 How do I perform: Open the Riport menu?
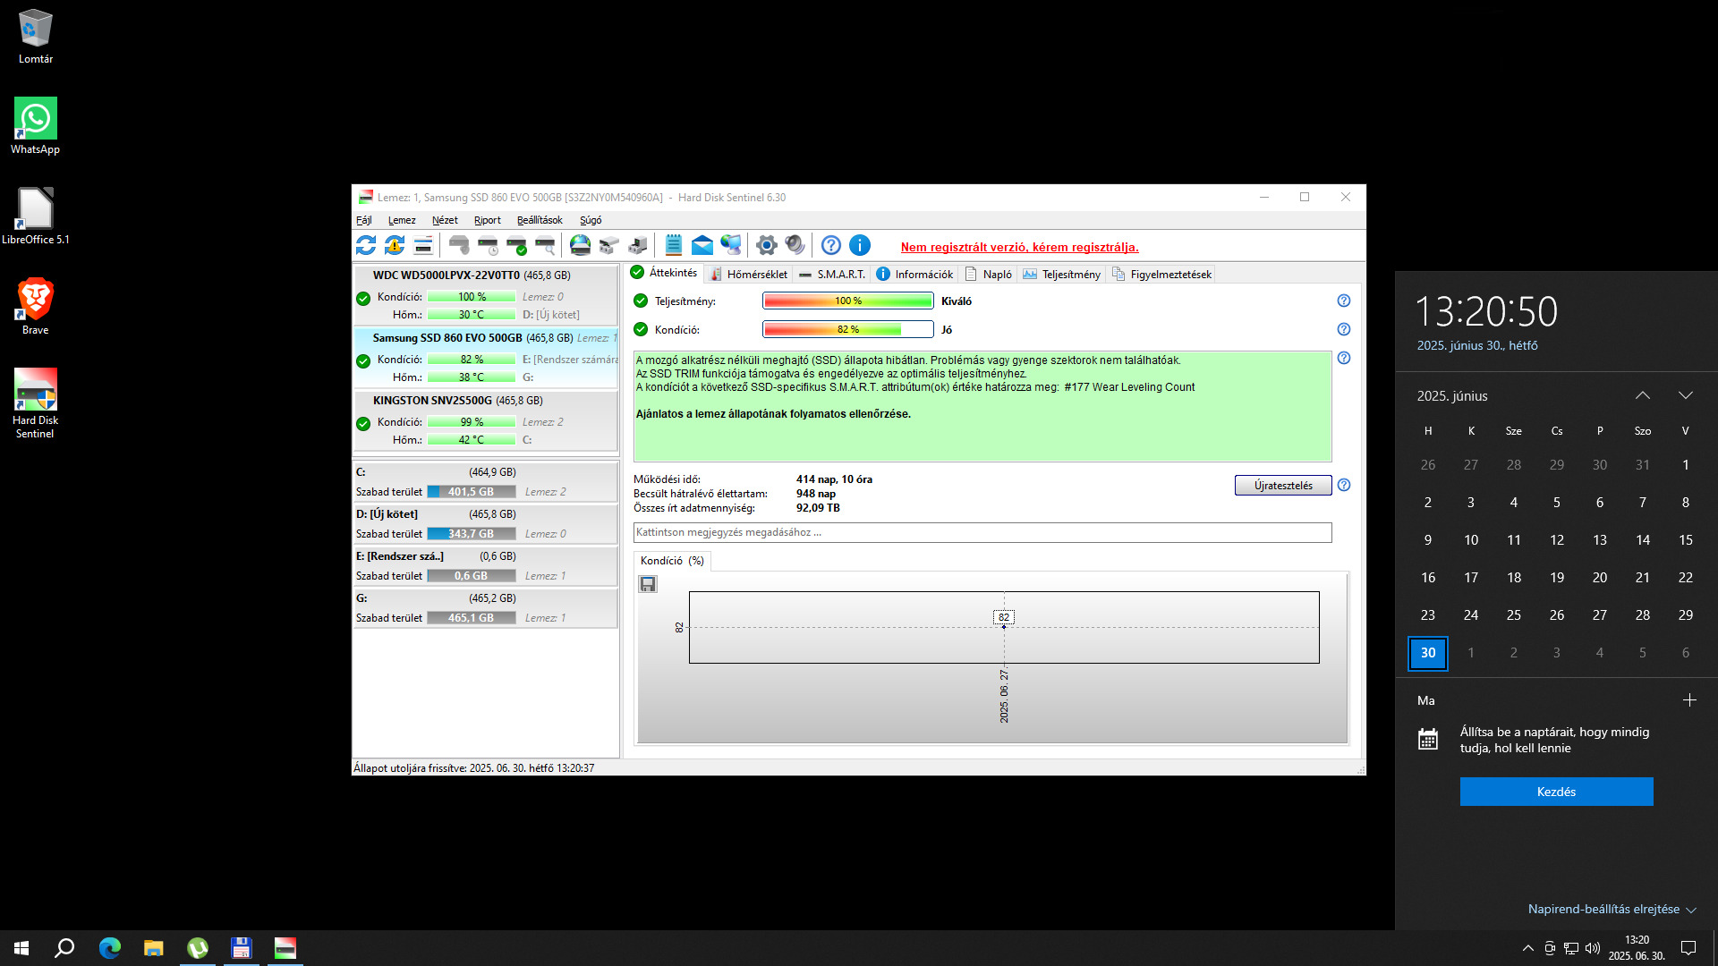(x=487, y=220)
